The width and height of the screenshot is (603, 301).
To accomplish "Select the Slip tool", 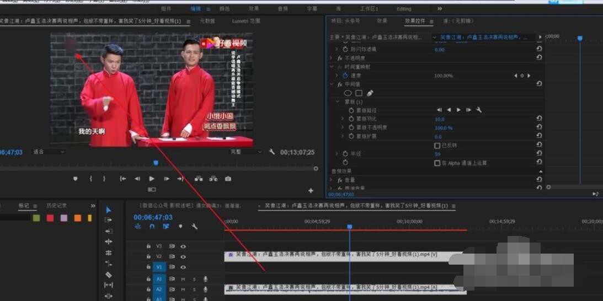I will (x=109, y=285).
